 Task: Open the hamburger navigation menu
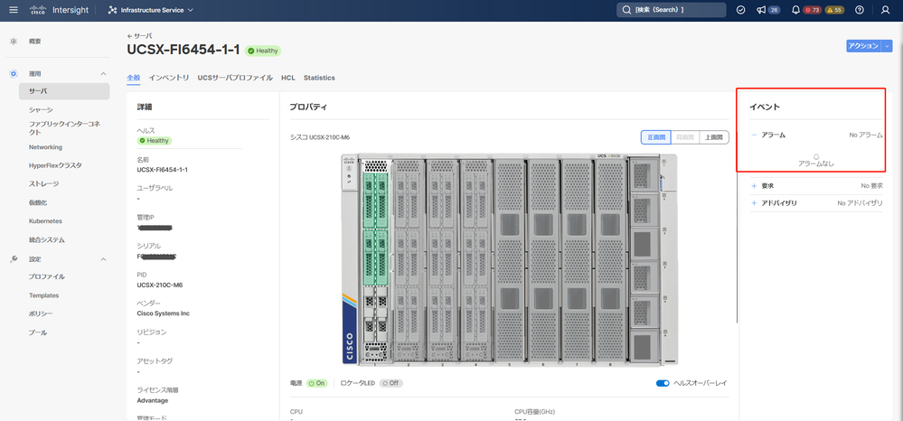point(14,10)
